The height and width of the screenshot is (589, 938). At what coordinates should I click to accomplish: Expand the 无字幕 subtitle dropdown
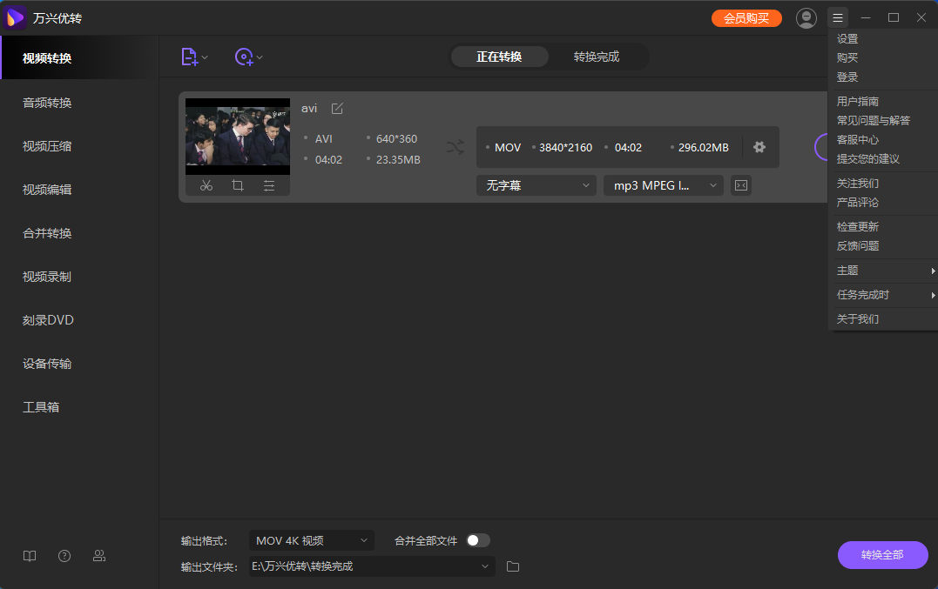(x=536, y=186)
